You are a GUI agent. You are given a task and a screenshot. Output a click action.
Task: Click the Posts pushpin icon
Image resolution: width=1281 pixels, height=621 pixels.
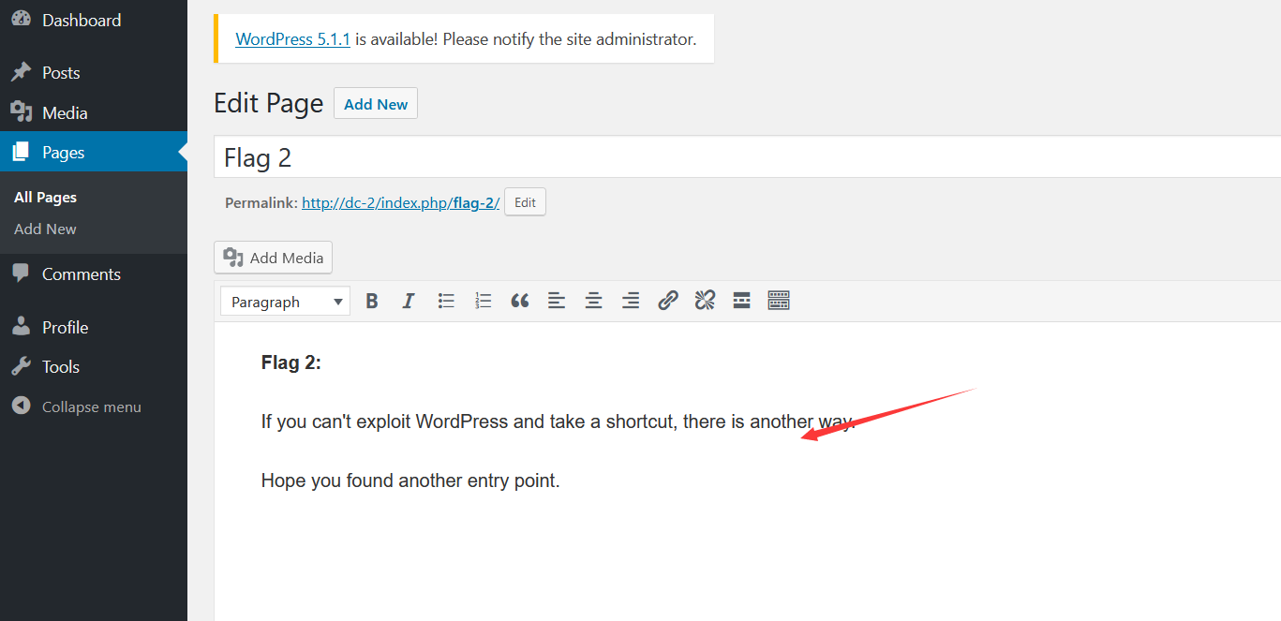(x=21, y=72)
